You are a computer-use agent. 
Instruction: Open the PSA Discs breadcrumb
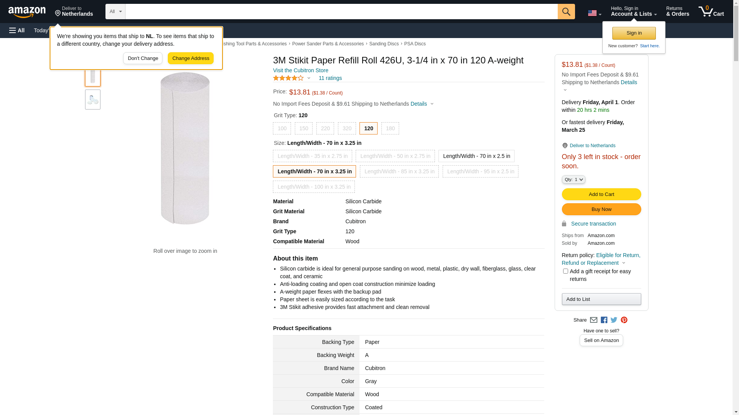coord(415,44)
